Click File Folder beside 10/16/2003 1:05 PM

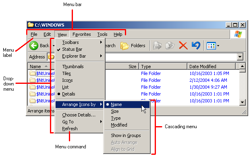click(151, 73)
